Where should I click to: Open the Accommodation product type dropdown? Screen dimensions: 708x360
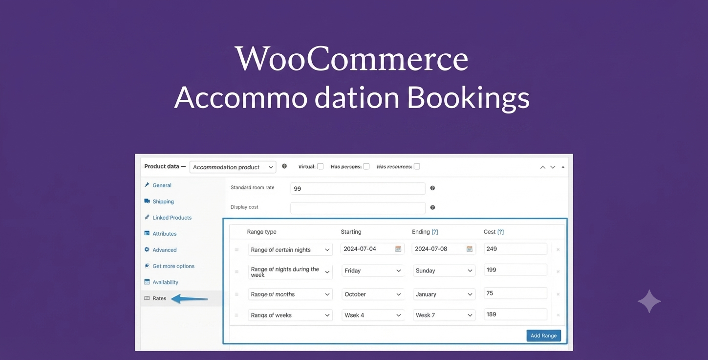tap(233, 167)
